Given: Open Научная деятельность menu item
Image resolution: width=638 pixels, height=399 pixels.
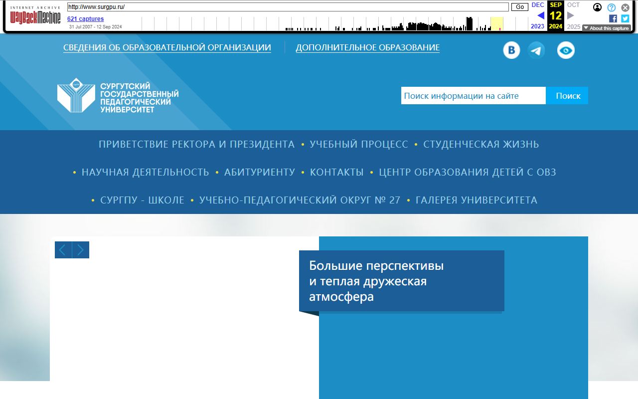Looking at the screenshot, I should coord(146,172).
